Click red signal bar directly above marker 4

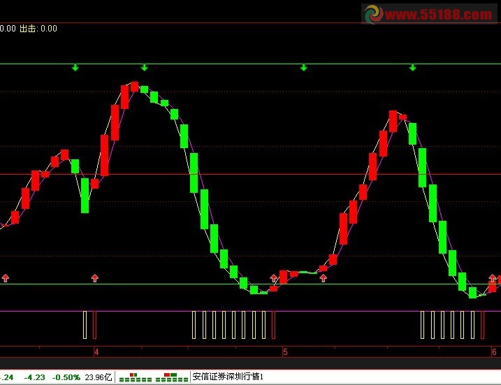[94, 325]
